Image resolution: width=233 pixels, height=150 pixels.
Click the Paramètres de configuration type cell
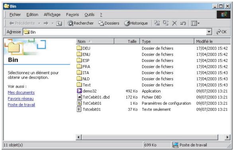pyautogui.click(x=166, y=103)
